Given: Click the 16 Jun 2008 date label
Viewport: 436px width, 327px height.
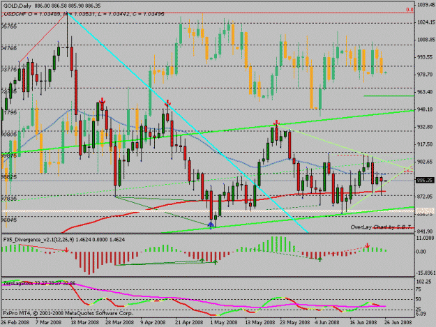Looking at the screenshot, I should point(363,322).
